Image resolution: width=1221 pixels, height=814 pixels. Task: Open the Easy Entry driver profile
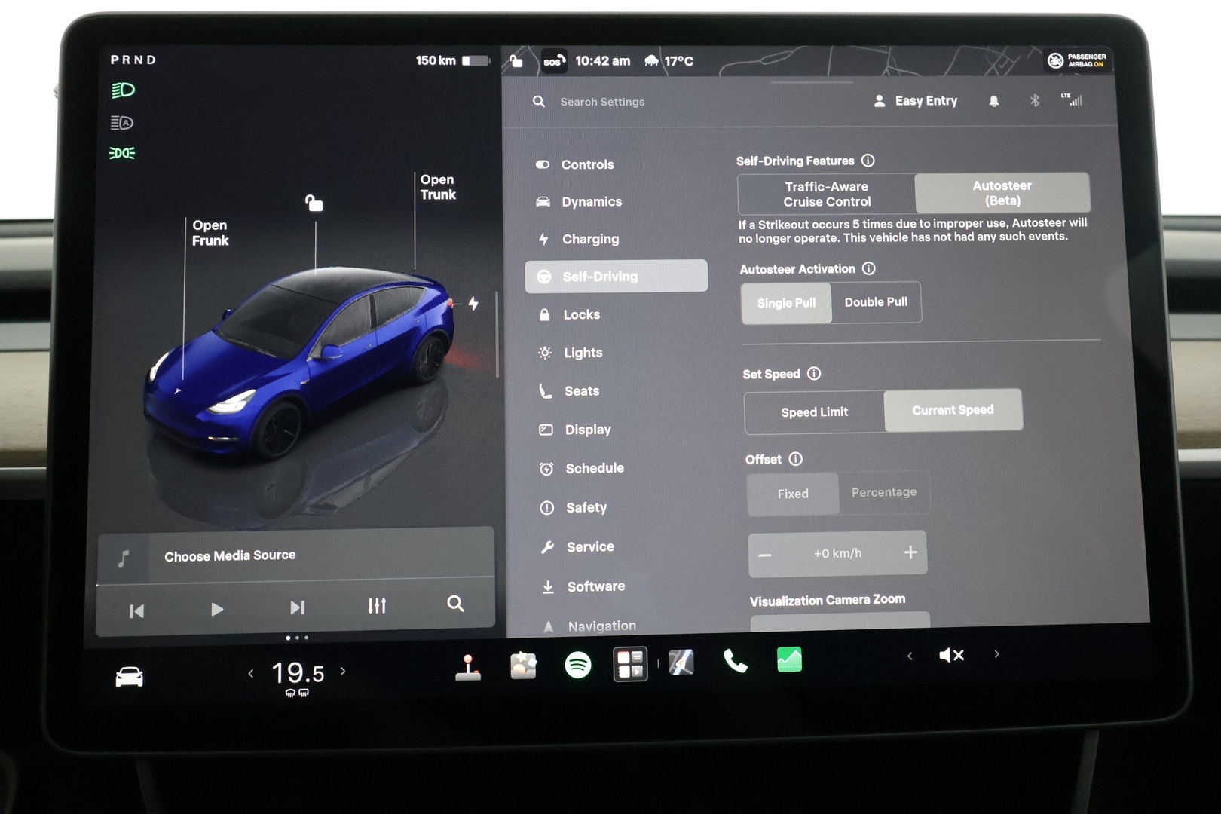(915, 101)
